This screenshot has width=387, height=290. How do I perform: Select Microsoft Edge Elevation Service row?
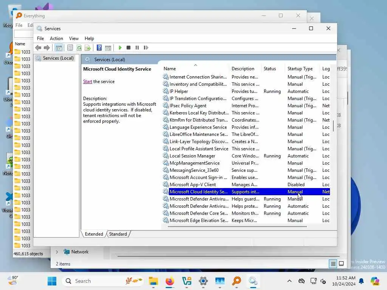[246, 221]
